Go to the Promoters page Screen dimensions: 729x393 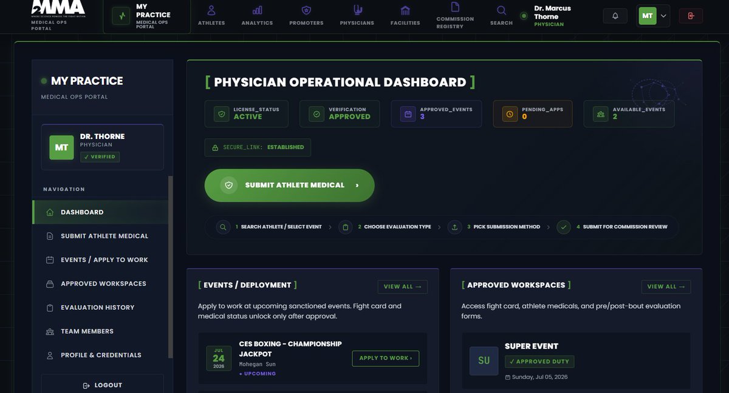coord(306,16)
